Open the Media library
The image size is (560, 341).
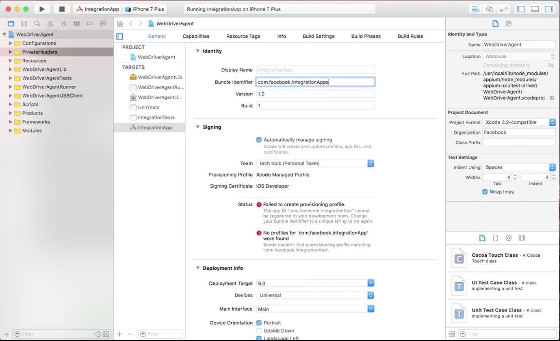pos(522,238)
